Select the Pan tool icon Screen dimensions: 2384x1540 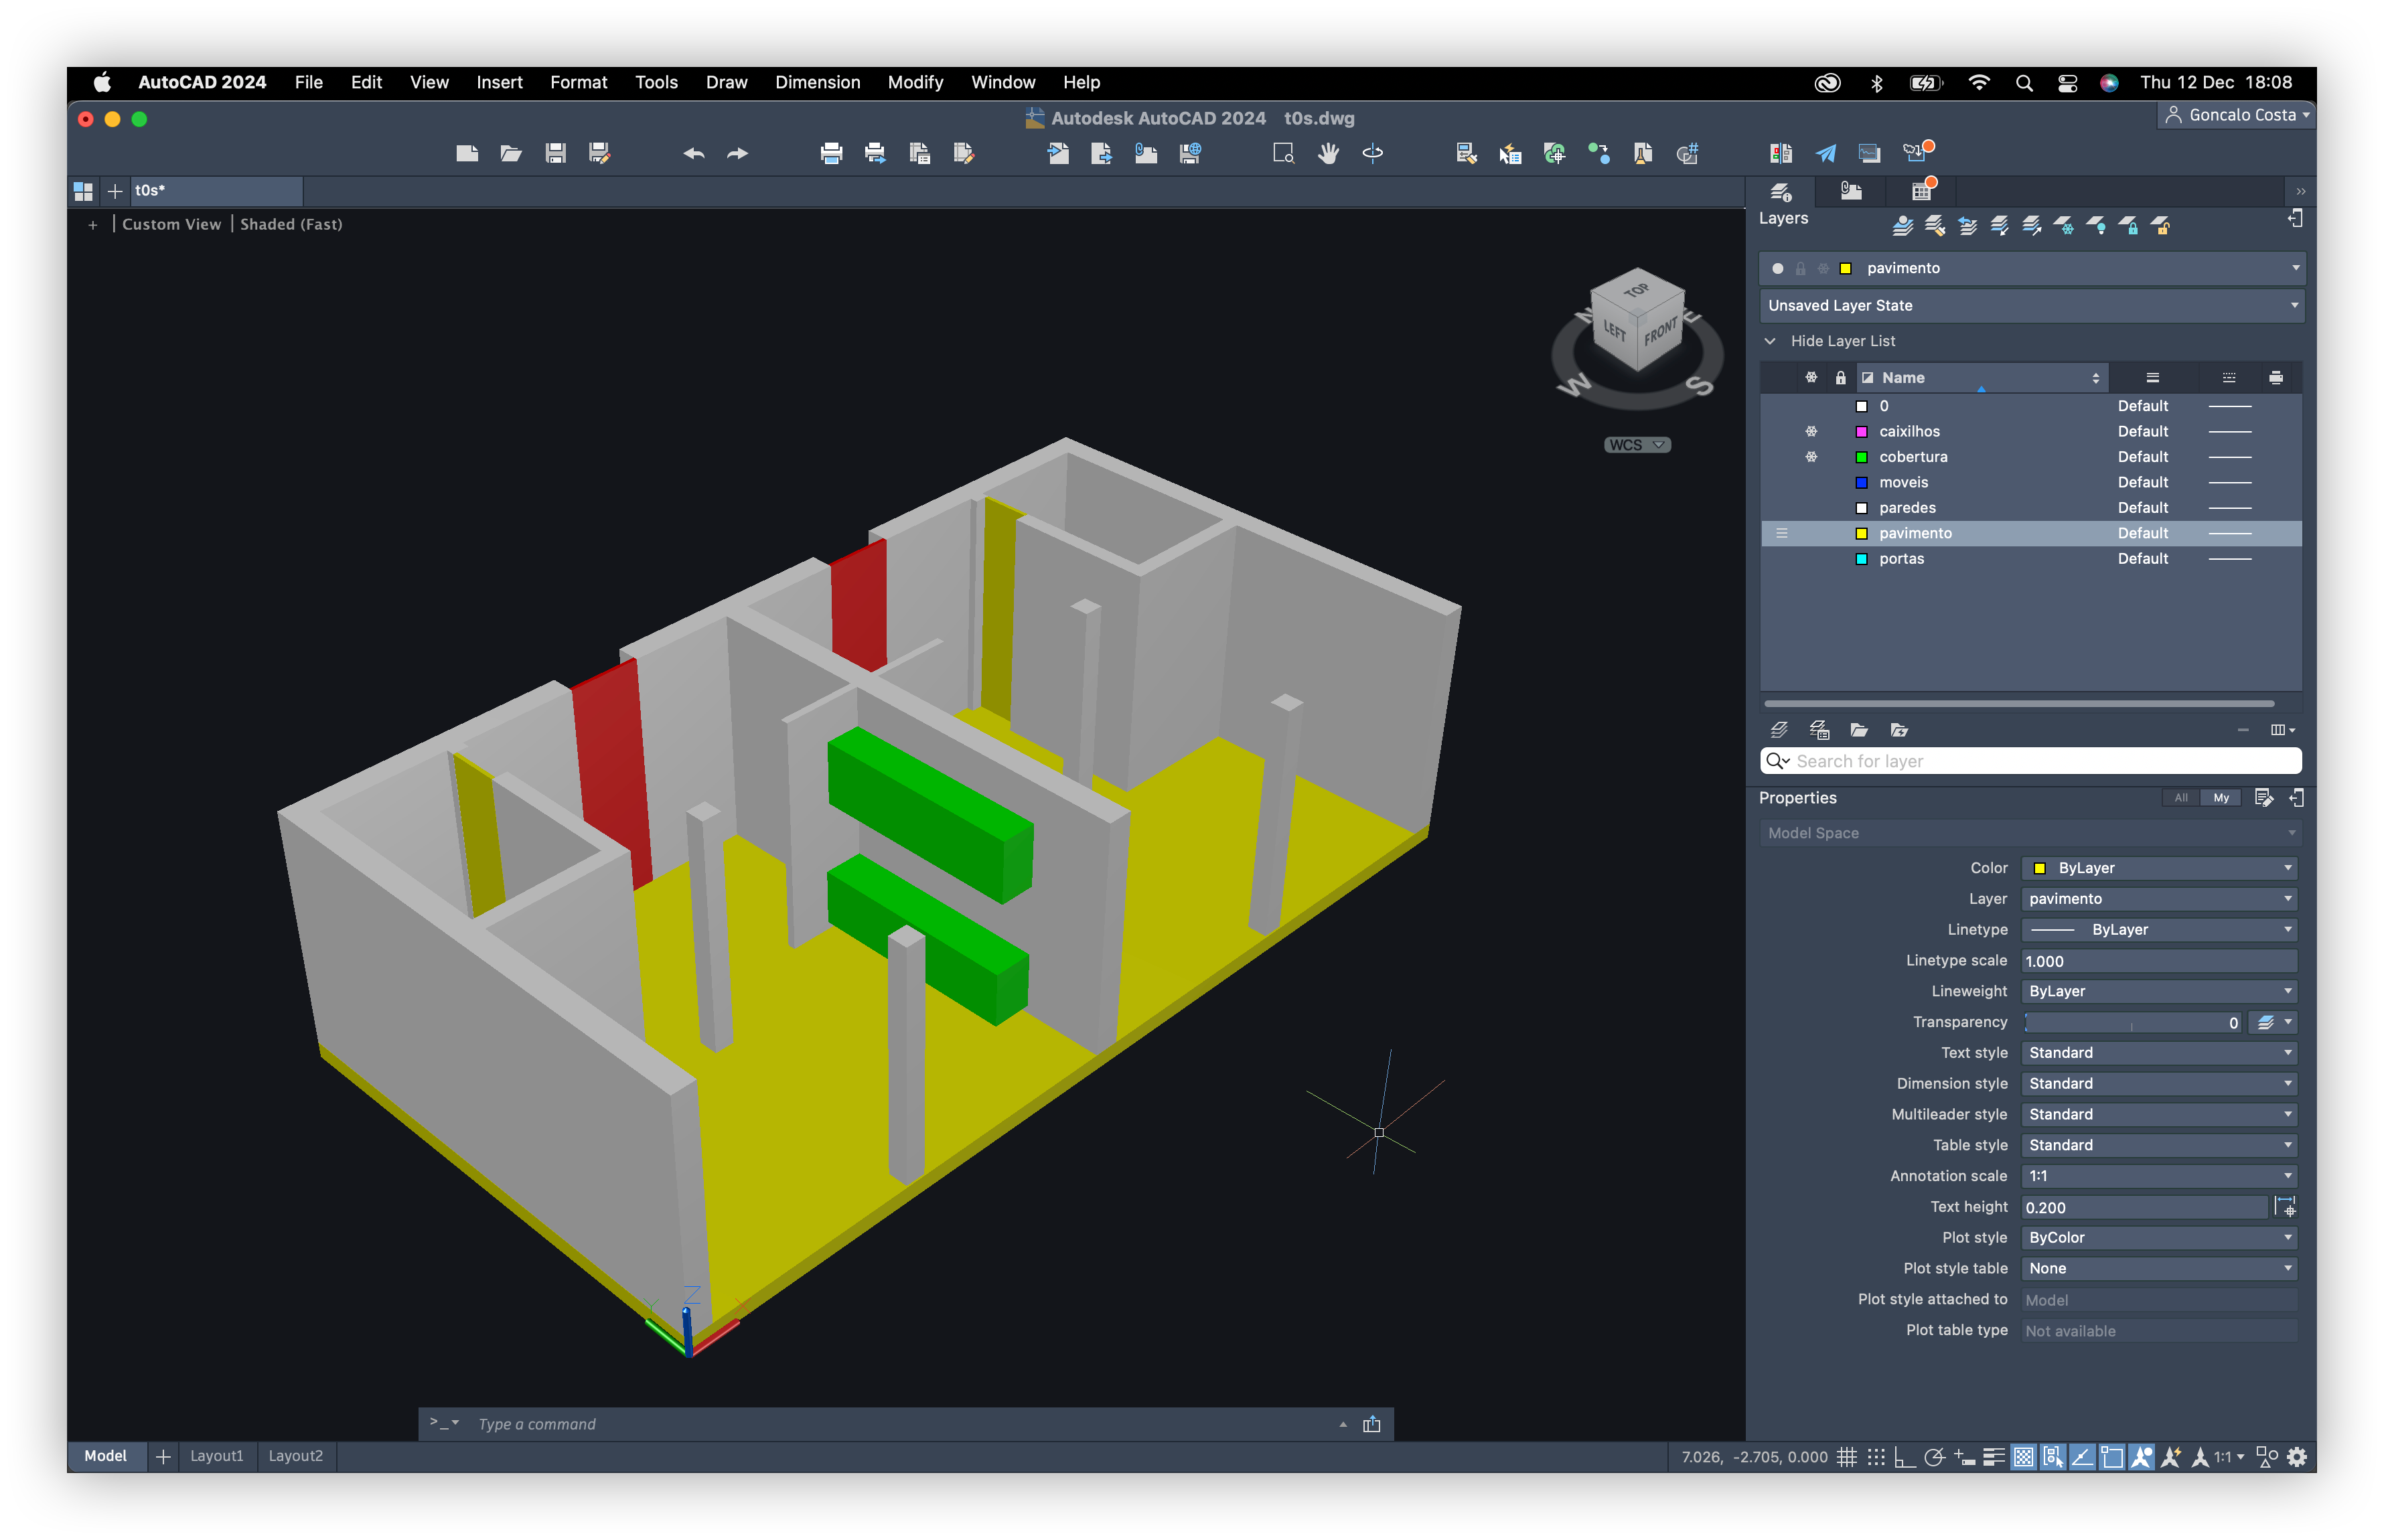[1327, 155]
